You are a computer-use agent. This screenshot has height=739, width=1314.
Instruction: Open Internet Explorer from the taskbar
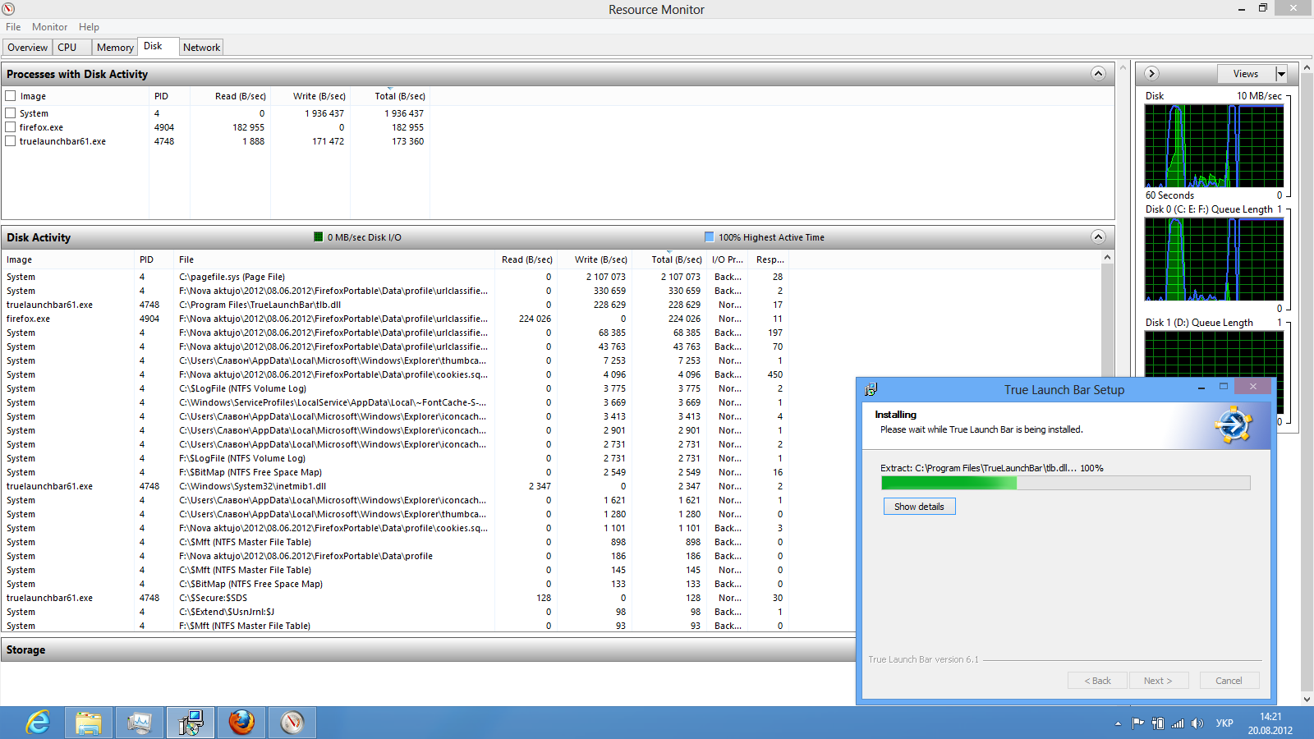[38, 723]
